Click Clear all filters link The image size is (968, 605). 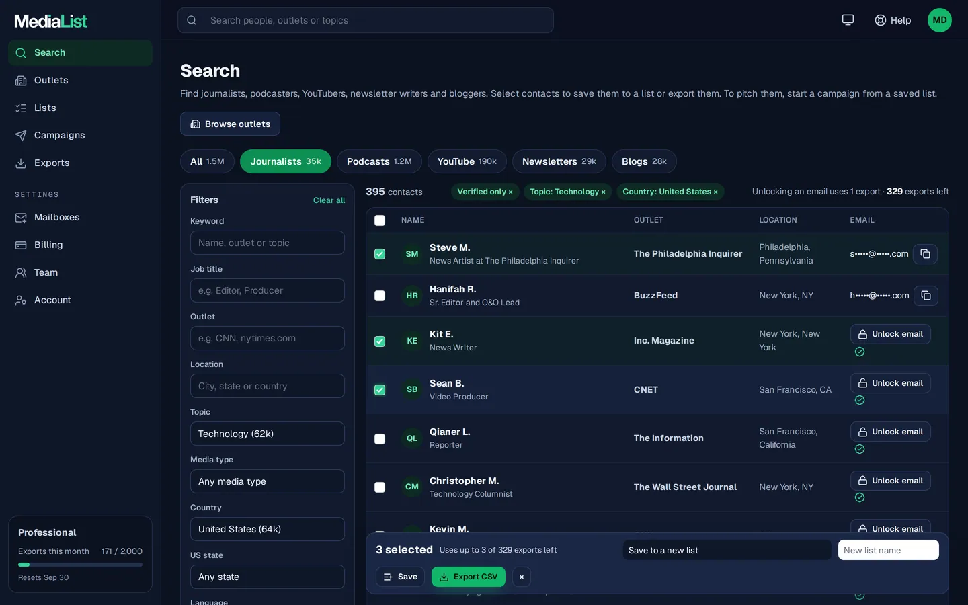[329, 200]
